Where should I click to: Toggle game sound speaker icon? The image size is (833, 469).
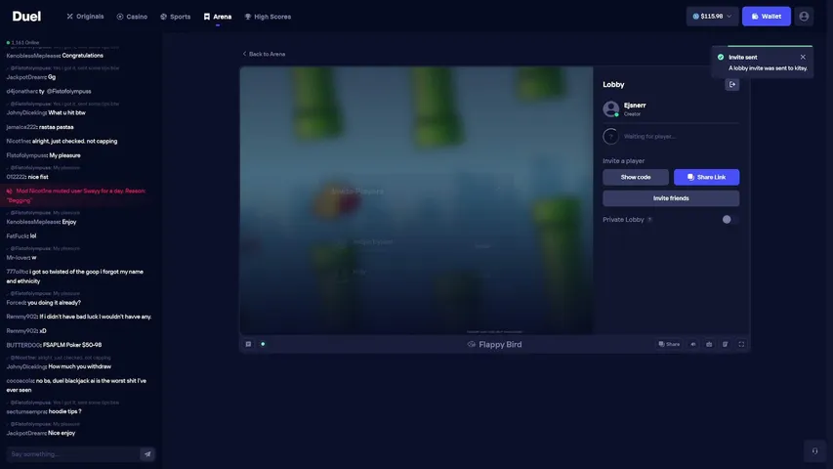[693, 344]
